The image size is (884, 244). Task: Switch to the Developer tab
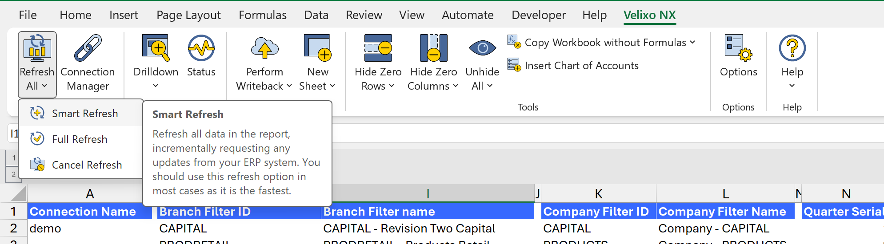point(539,15)
